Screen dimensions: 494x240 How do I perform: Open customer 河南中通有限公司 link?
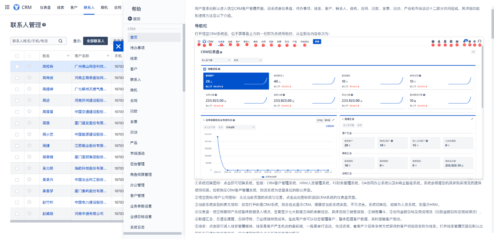point(89,214)
